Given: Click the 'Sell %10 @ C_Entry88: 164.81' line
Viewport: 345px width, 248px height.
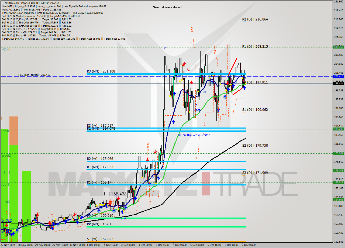Looking at the screenshot, I should tap(36, 26).
